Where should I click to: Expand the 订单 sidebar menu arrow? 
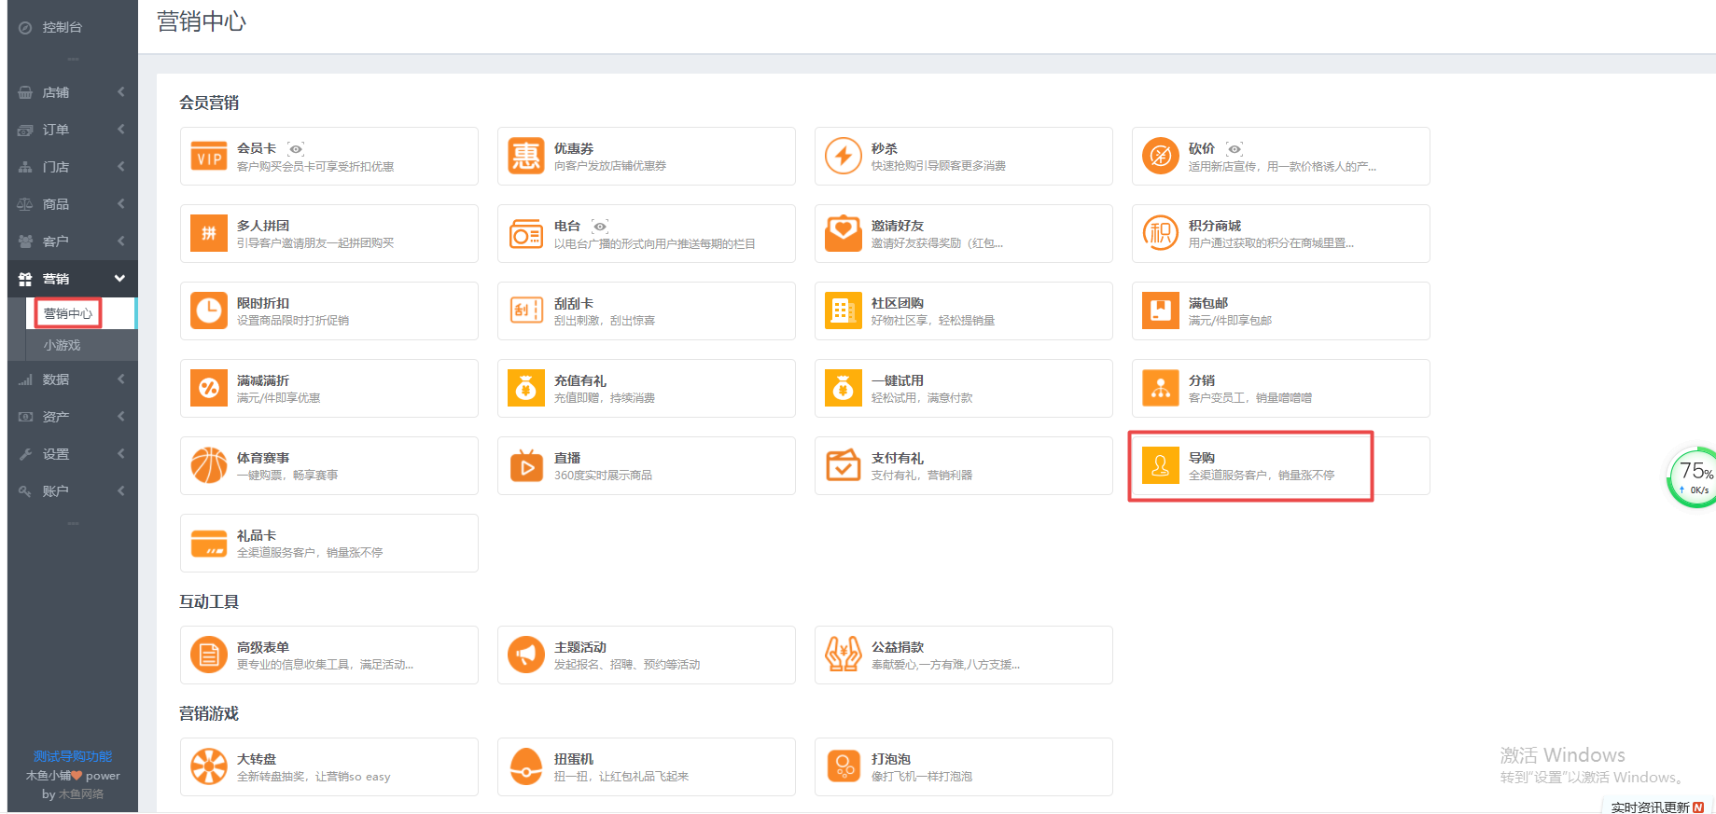coord(121,130)
